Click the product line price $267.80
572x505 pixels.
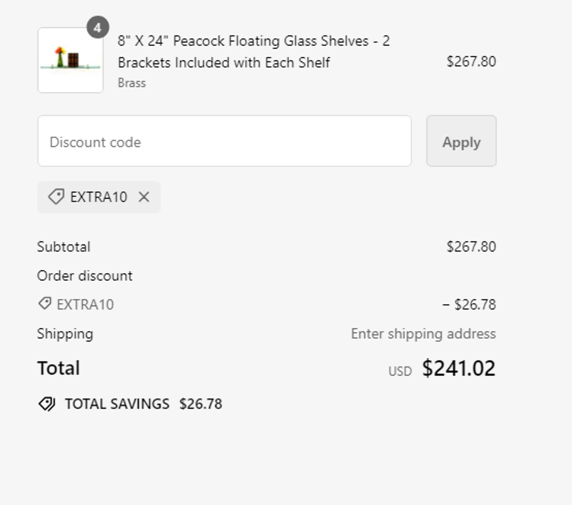click(471, 61)
